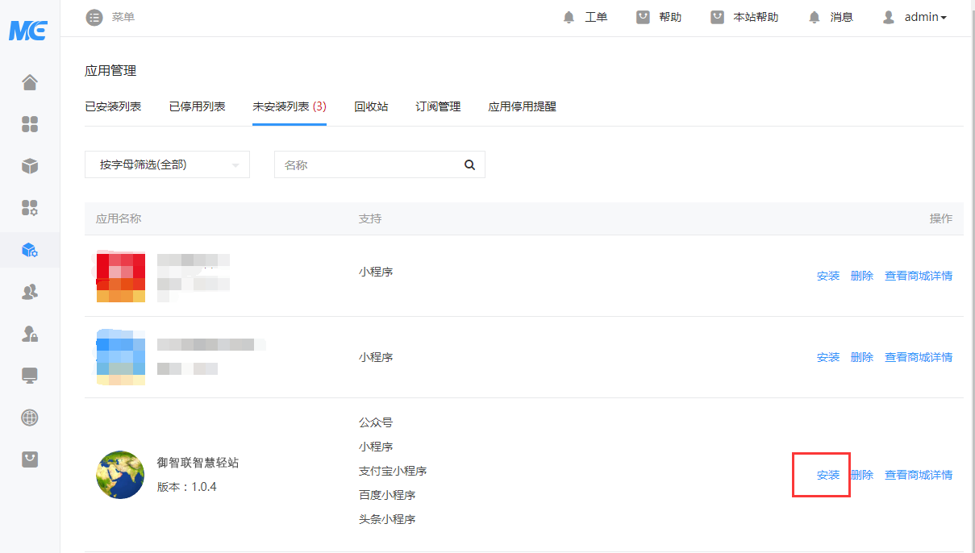The image size is (975, 553).
Task: Click the search magnifier icon
Action: pyautogui.click(x=469, y=164)
